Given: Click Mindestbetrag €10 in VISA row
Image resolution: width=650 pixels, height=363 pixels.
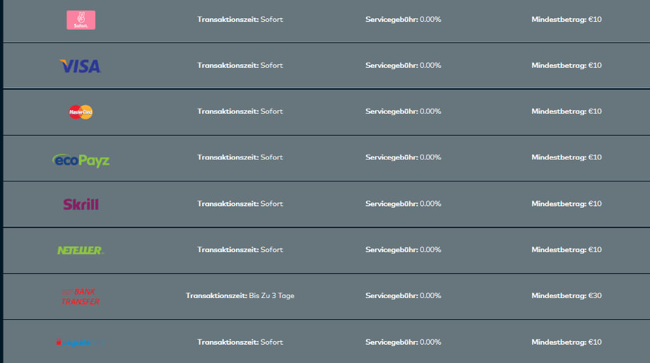Looking at the screenshot, I should click(x=566, y=65).
